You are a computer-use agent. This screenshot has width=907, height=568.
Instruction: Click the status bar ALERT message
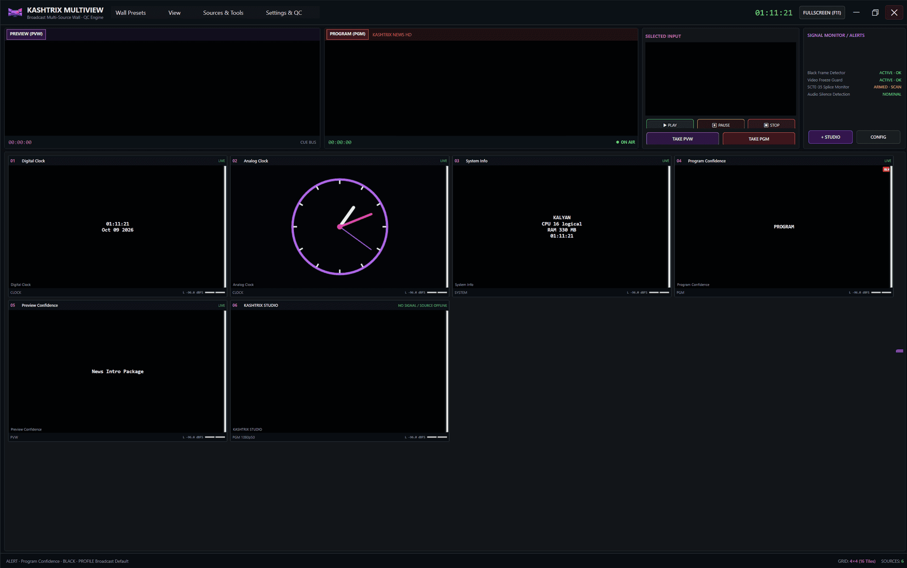coord(67,561)
